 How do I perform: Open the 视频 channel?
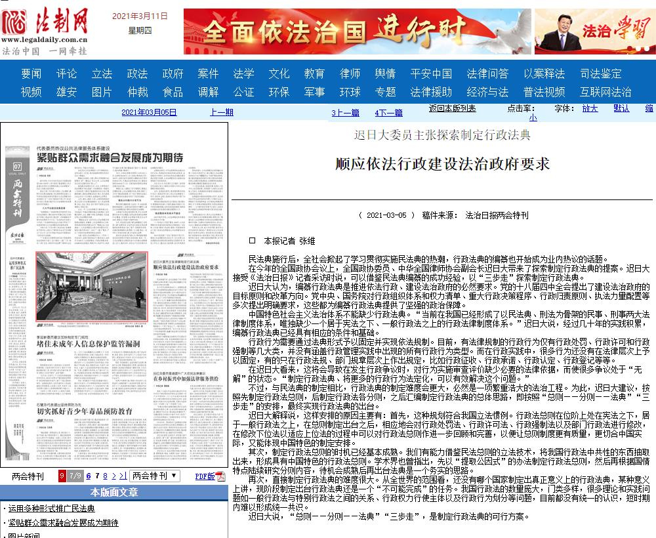click(x=31, y=92)
